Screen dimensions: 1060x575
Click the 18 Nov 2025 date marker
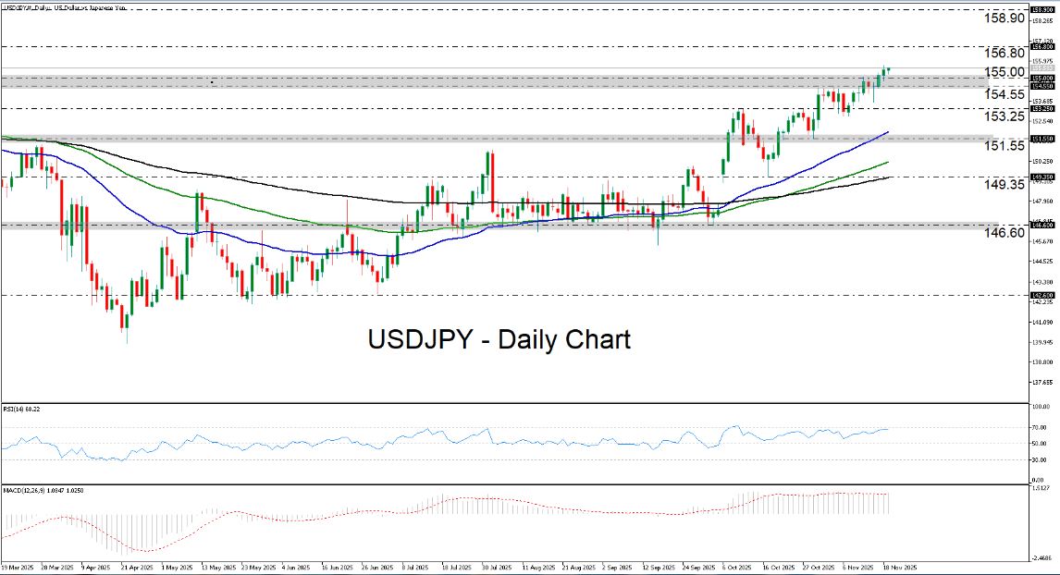point(898,567)
